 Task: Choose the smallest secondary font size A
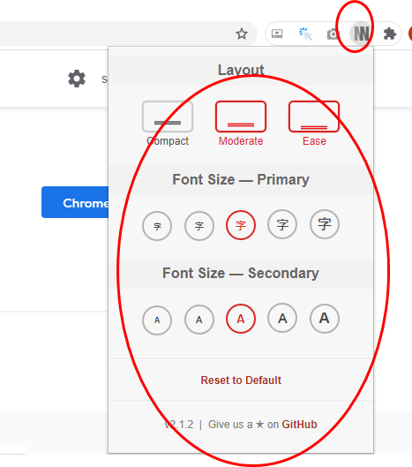point(157,320)
